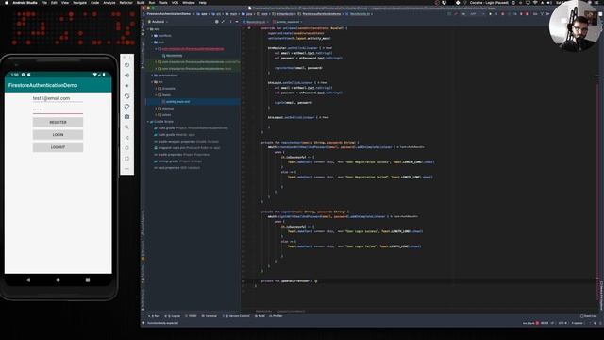Open the Profiler tool window
604x340 pixels.
pyautogui.click(x=276, y=316)
